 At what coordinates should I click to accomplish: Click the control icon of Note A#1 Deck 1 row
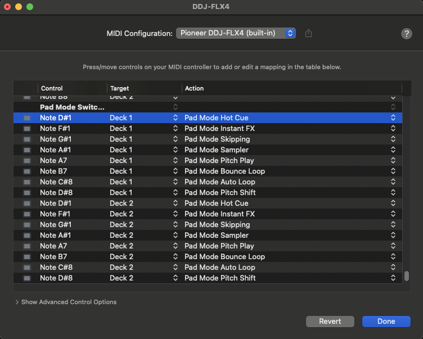(x=27, y=150)
